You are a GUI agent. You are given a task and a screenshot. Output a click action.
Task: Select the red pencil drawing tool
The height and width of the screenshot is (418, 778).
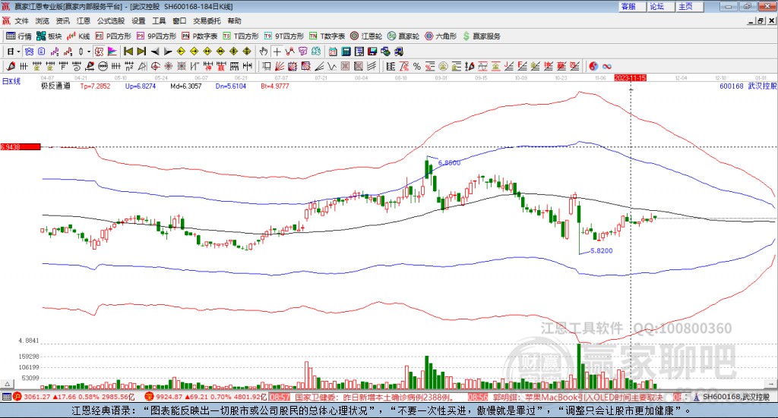[x=11, y=66]
